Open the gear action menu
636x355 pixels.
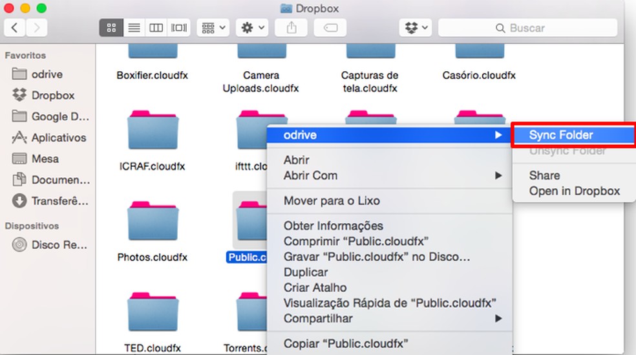tap(252, 28)
